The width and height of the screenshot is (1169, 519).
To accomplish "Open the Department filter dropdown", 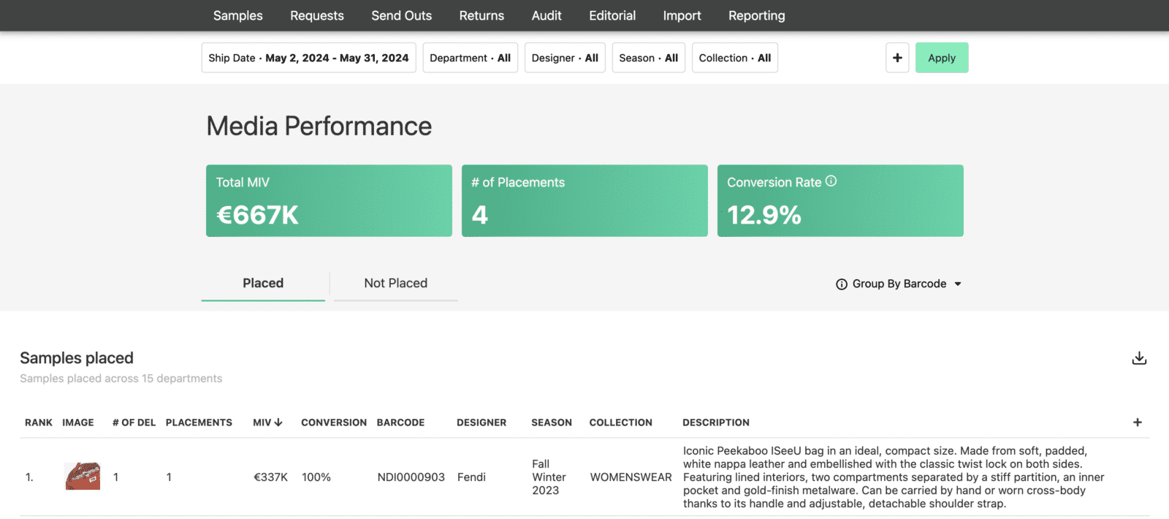I will tap(470, 58).
